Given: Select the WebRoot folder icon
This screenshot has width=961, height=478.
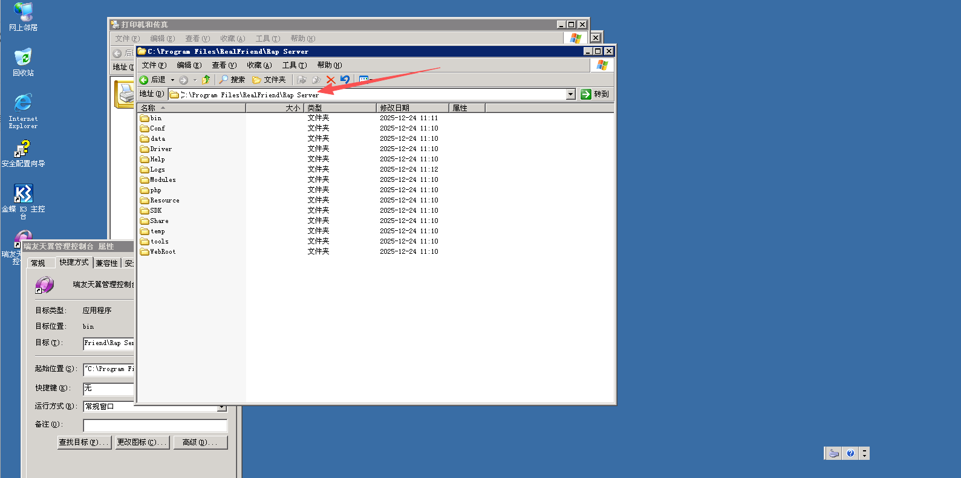Looking at the screenshot, I should pos(145,252).
